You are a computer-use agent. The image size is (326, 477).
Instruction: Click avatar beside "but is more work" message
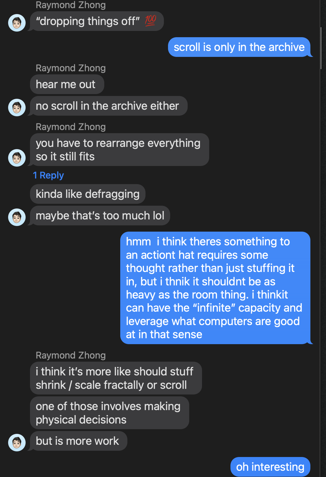tap(17, 442)
